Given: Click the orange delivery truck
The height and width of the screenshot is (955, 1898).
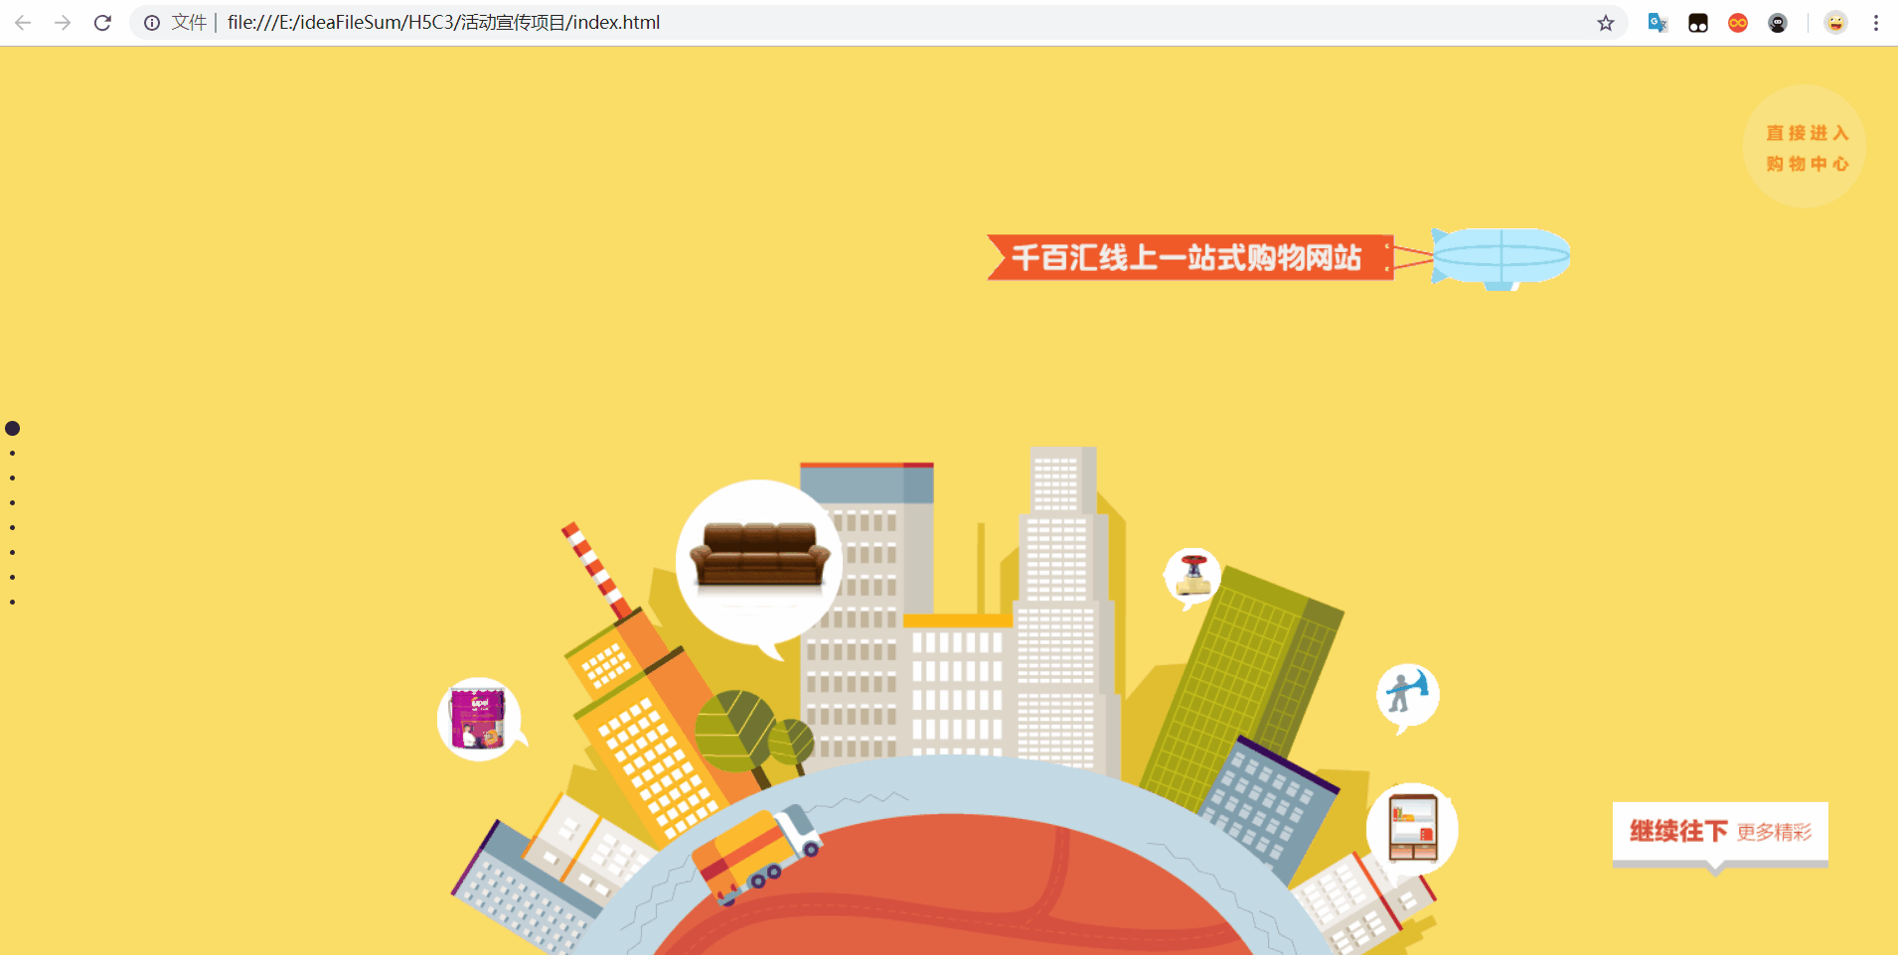Looking at the screenshot, I should pyautogui.click(x=756, y=854).
